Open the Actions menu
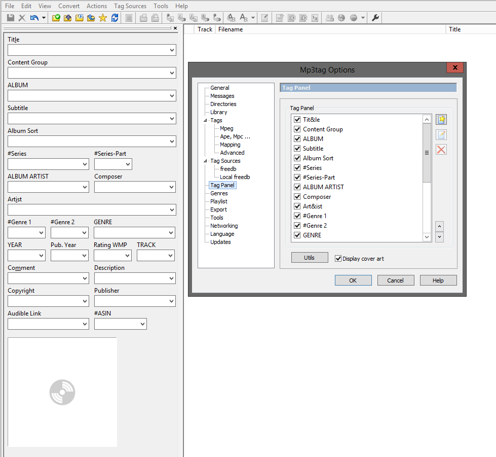 pyautogui.click(x=97, y=6)
